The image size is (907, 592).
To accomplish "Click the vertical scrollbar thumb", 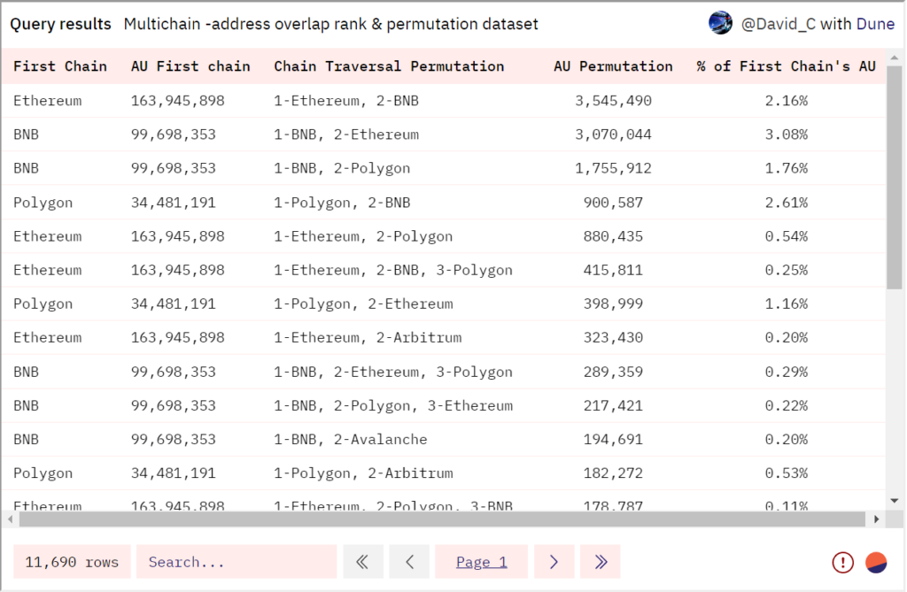I will (x=895, y=178).
